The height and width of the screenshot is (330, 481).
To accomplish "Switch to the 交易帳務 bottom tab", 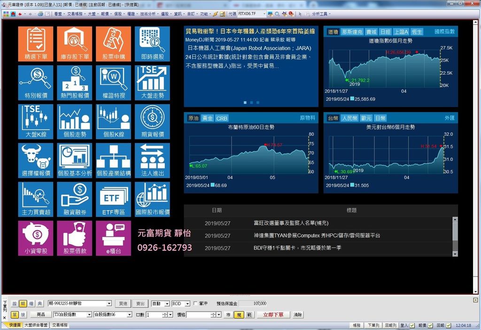I will (x=60, y=325).
